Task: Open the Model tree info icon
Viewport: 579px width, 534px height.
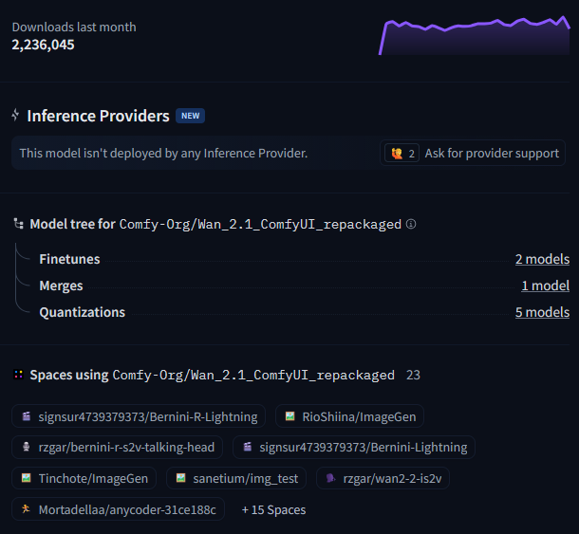Action: (x=411, y=224)
